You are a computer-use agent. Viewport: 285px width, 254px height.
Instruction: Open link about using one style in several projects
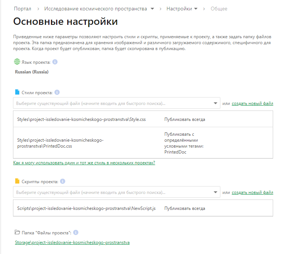(x=84, y=163)
